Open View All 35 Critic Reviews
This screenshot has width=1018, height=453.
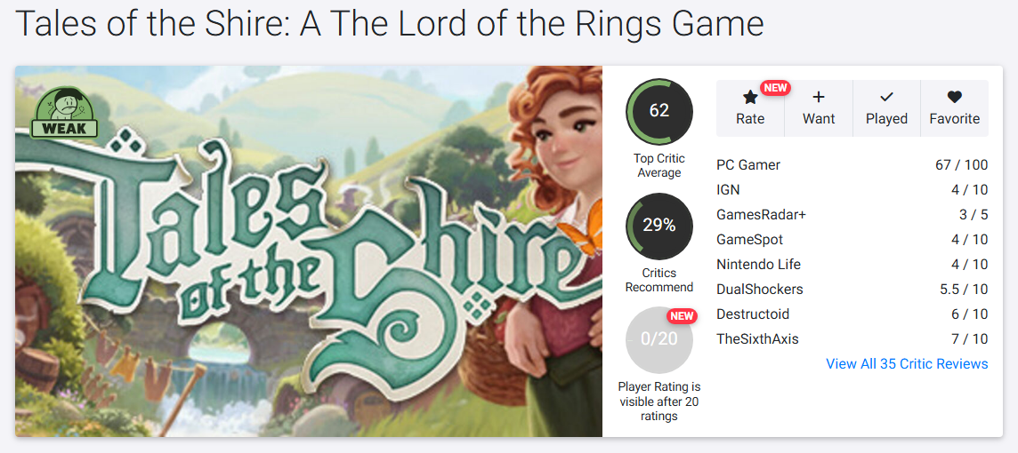[907, 363]
